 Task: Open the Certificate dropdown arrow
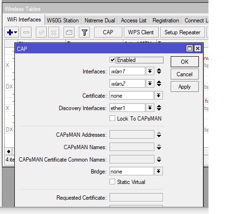point(159,95)
